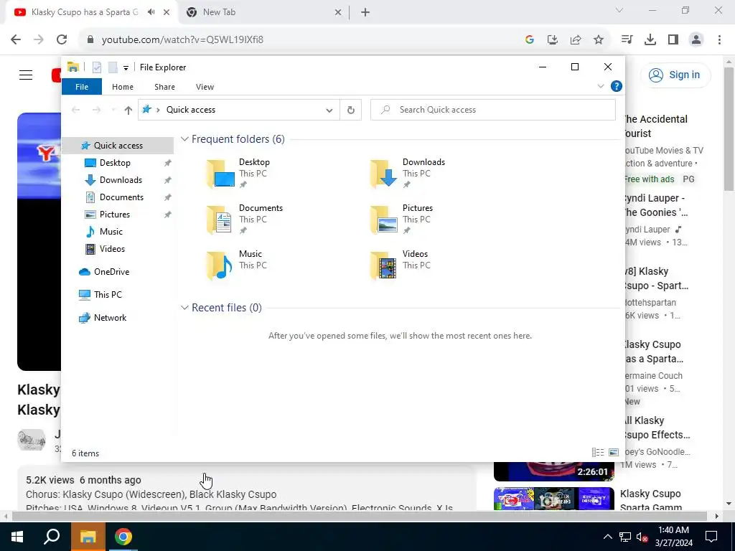Collapse the Frequent folders group
Image resolution: width=735 pixels, height=551 pixels.
coord(184,139)
